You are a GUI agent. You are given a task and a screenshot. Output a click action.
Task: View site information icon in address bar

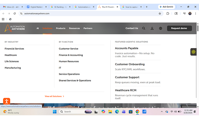[21, 13]
